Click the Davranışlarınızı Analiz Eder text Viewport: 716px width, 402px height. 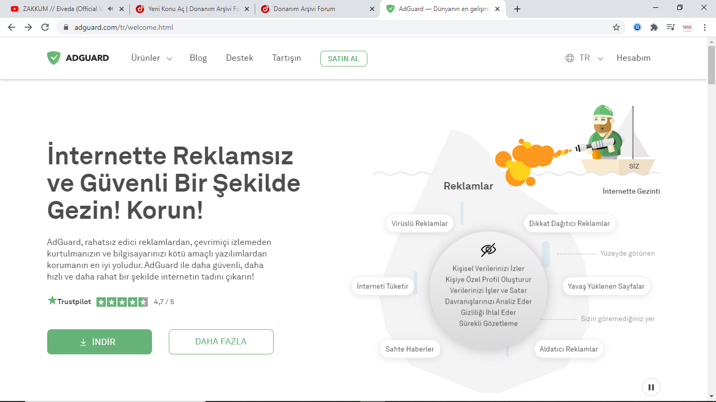489,301
